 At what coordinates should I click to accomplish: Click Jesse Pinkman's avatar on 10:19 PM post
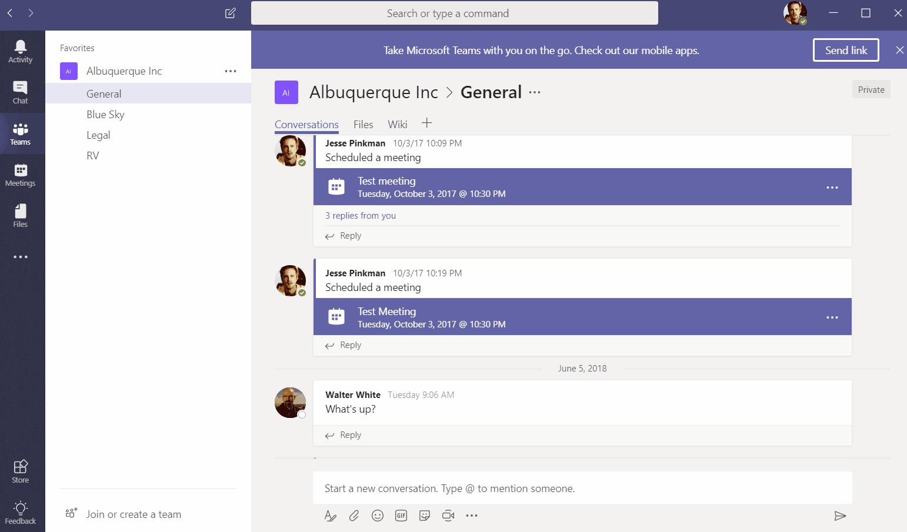point(290,280)
